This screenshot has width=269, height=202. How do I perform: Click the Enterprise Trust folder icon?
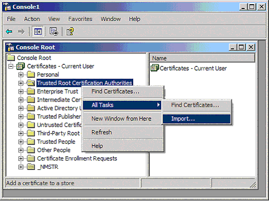tap(31, 92)
